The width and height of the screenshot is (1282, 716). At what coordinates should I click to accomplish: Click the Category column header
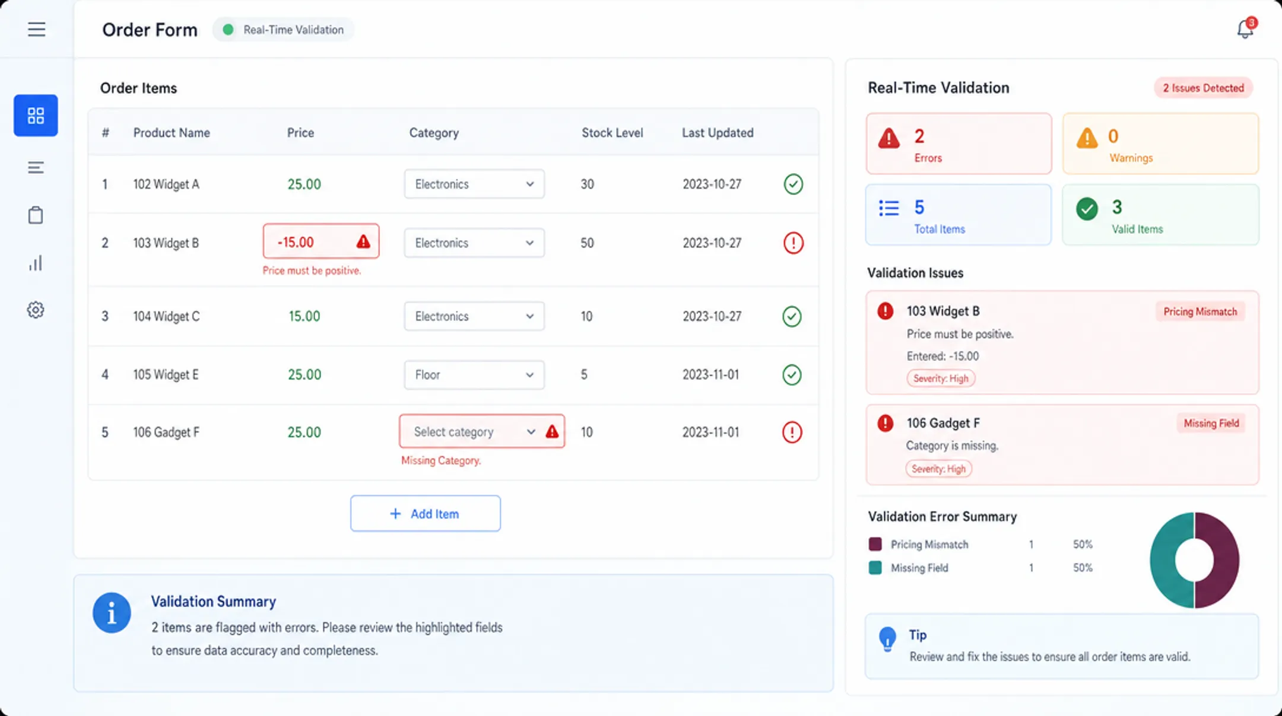tap(434, 132)
